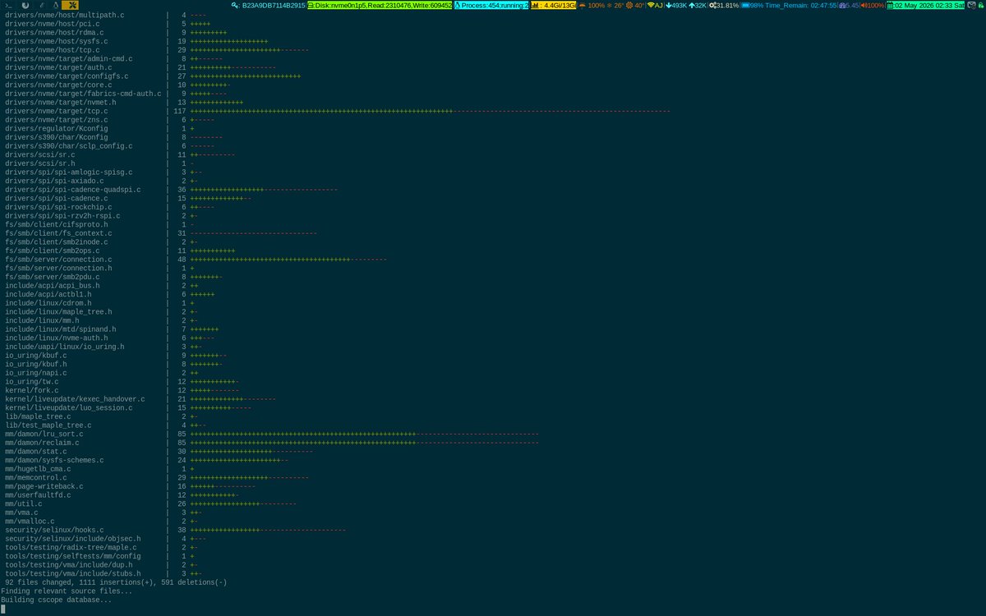
Task: Click the terminal cursor block at bottom
Action: [x=3, y=609]
